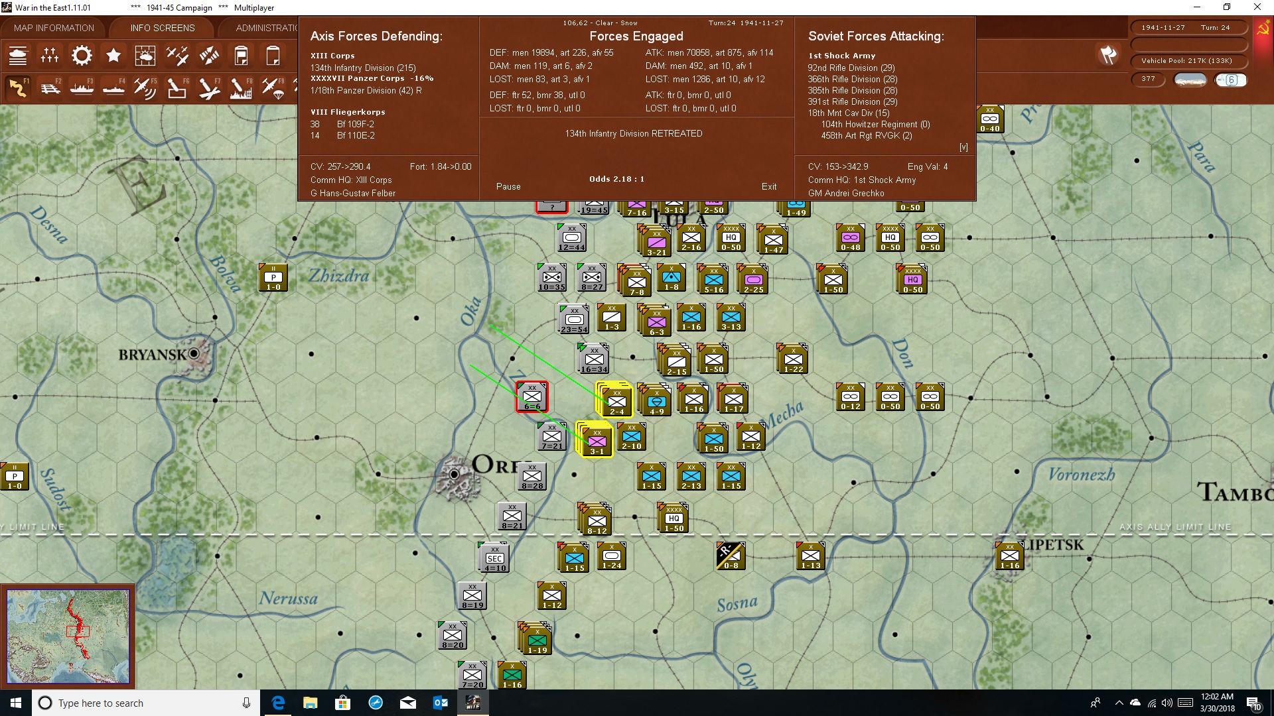1274x716 pixels.
Task: Open the INFO SCREENS tab
Action: click(163, 28)
